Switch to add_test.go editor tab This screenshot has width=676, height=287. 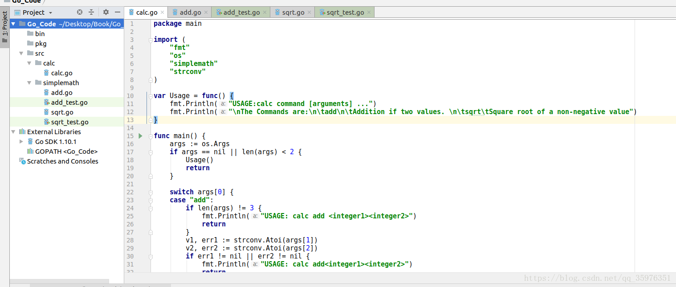pyautogui.click(x=241, y=12)
